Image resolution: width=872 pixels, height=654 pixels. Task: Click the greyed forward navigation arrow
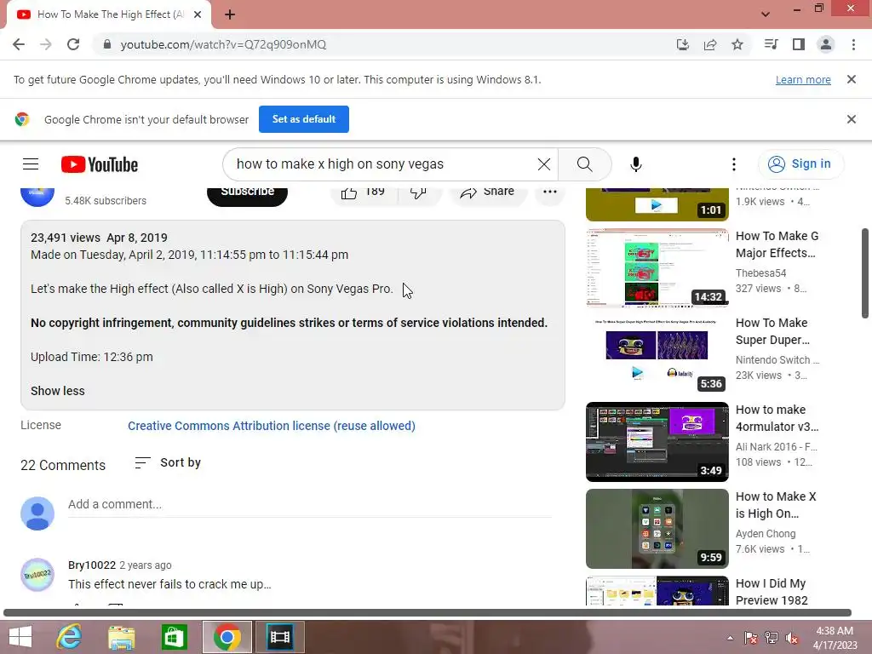coord(46,44)
